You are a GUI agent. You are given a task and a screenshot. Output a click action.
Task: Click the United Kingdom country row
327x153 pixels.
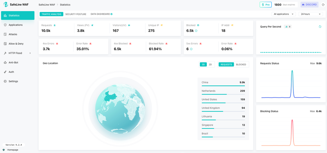tap(223, 109)
